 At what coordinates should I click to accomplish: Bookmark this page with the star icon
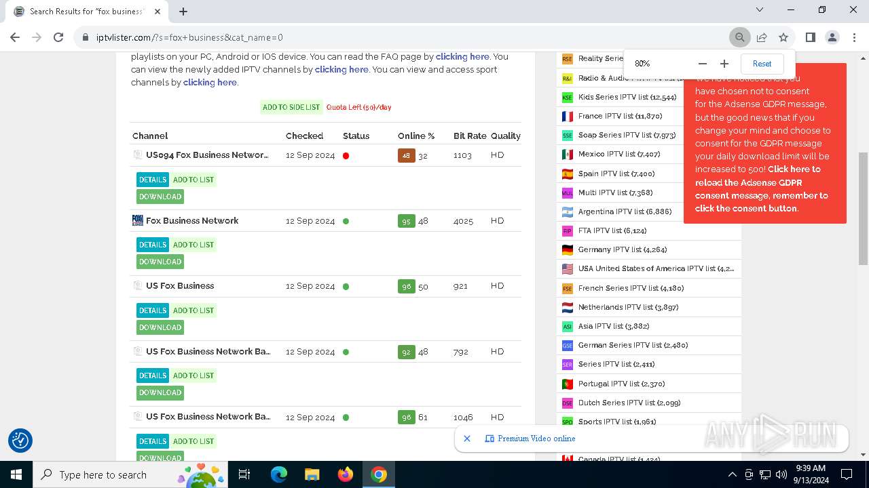(783, 37)
